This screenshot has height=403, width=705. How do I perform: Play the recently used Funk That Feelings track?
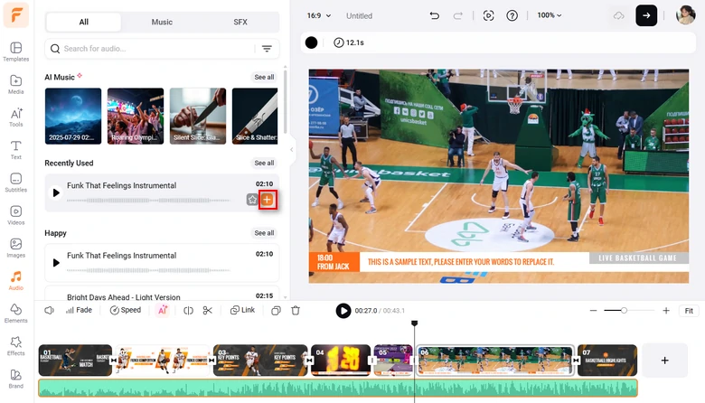(56, 192)
